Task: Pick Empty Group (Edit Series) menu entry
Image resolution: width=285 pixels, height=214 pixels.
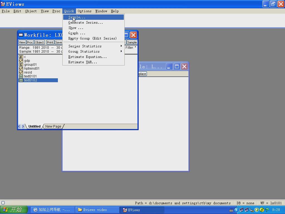Action: [94, 38]
